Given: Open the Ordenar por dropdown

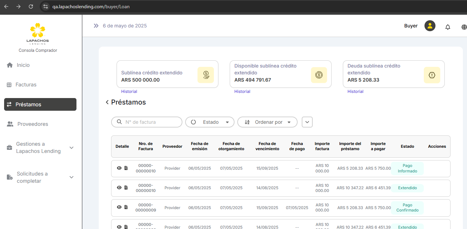Looking at the screenshot, I should [x=267, y=122].
